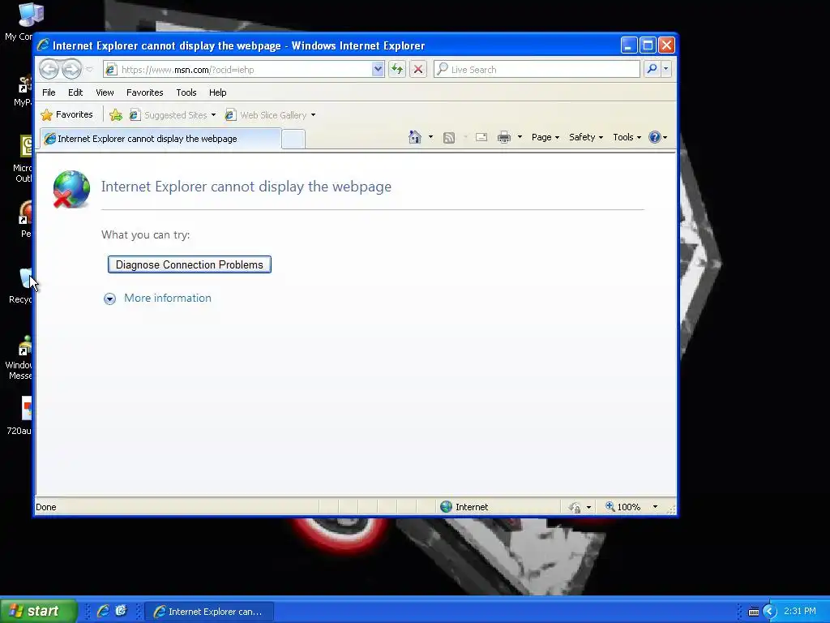
Task: Expand More information arrow icon
Action: [x=109, y=299]
